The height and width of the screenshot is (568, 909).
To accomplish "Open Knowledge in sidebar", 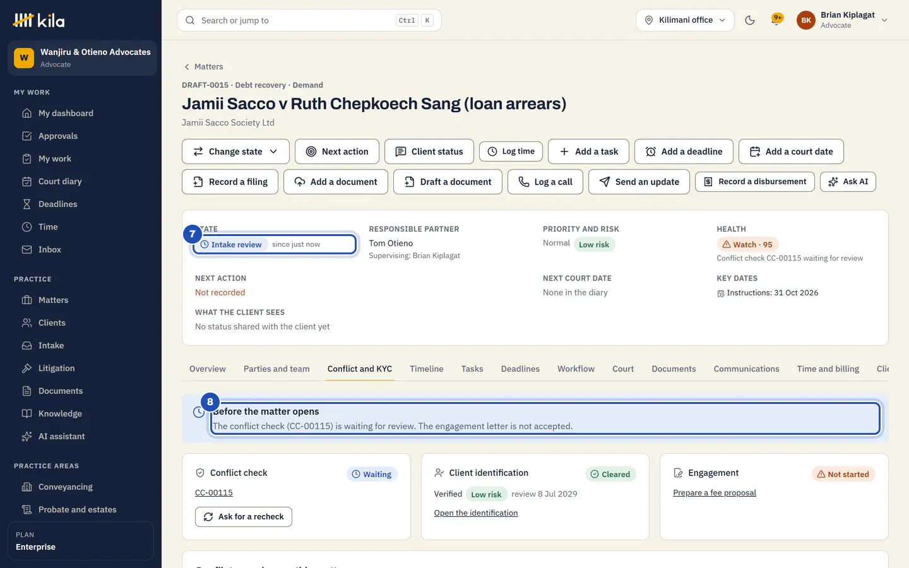I will [81, 413].
